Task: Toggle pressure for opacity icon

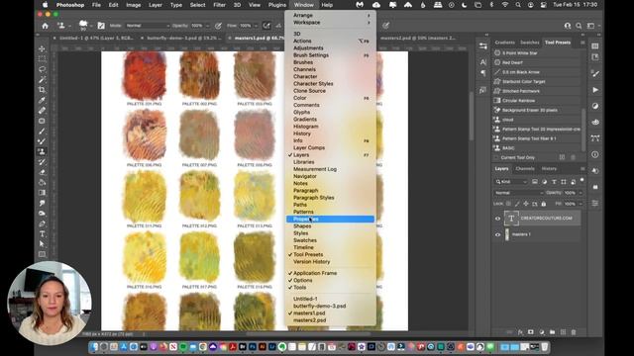Action: tap(218, 26)
